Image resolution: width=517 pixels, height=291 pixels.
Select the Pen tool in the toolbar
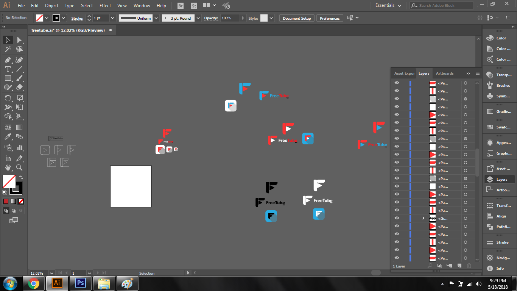coord(8,60)
